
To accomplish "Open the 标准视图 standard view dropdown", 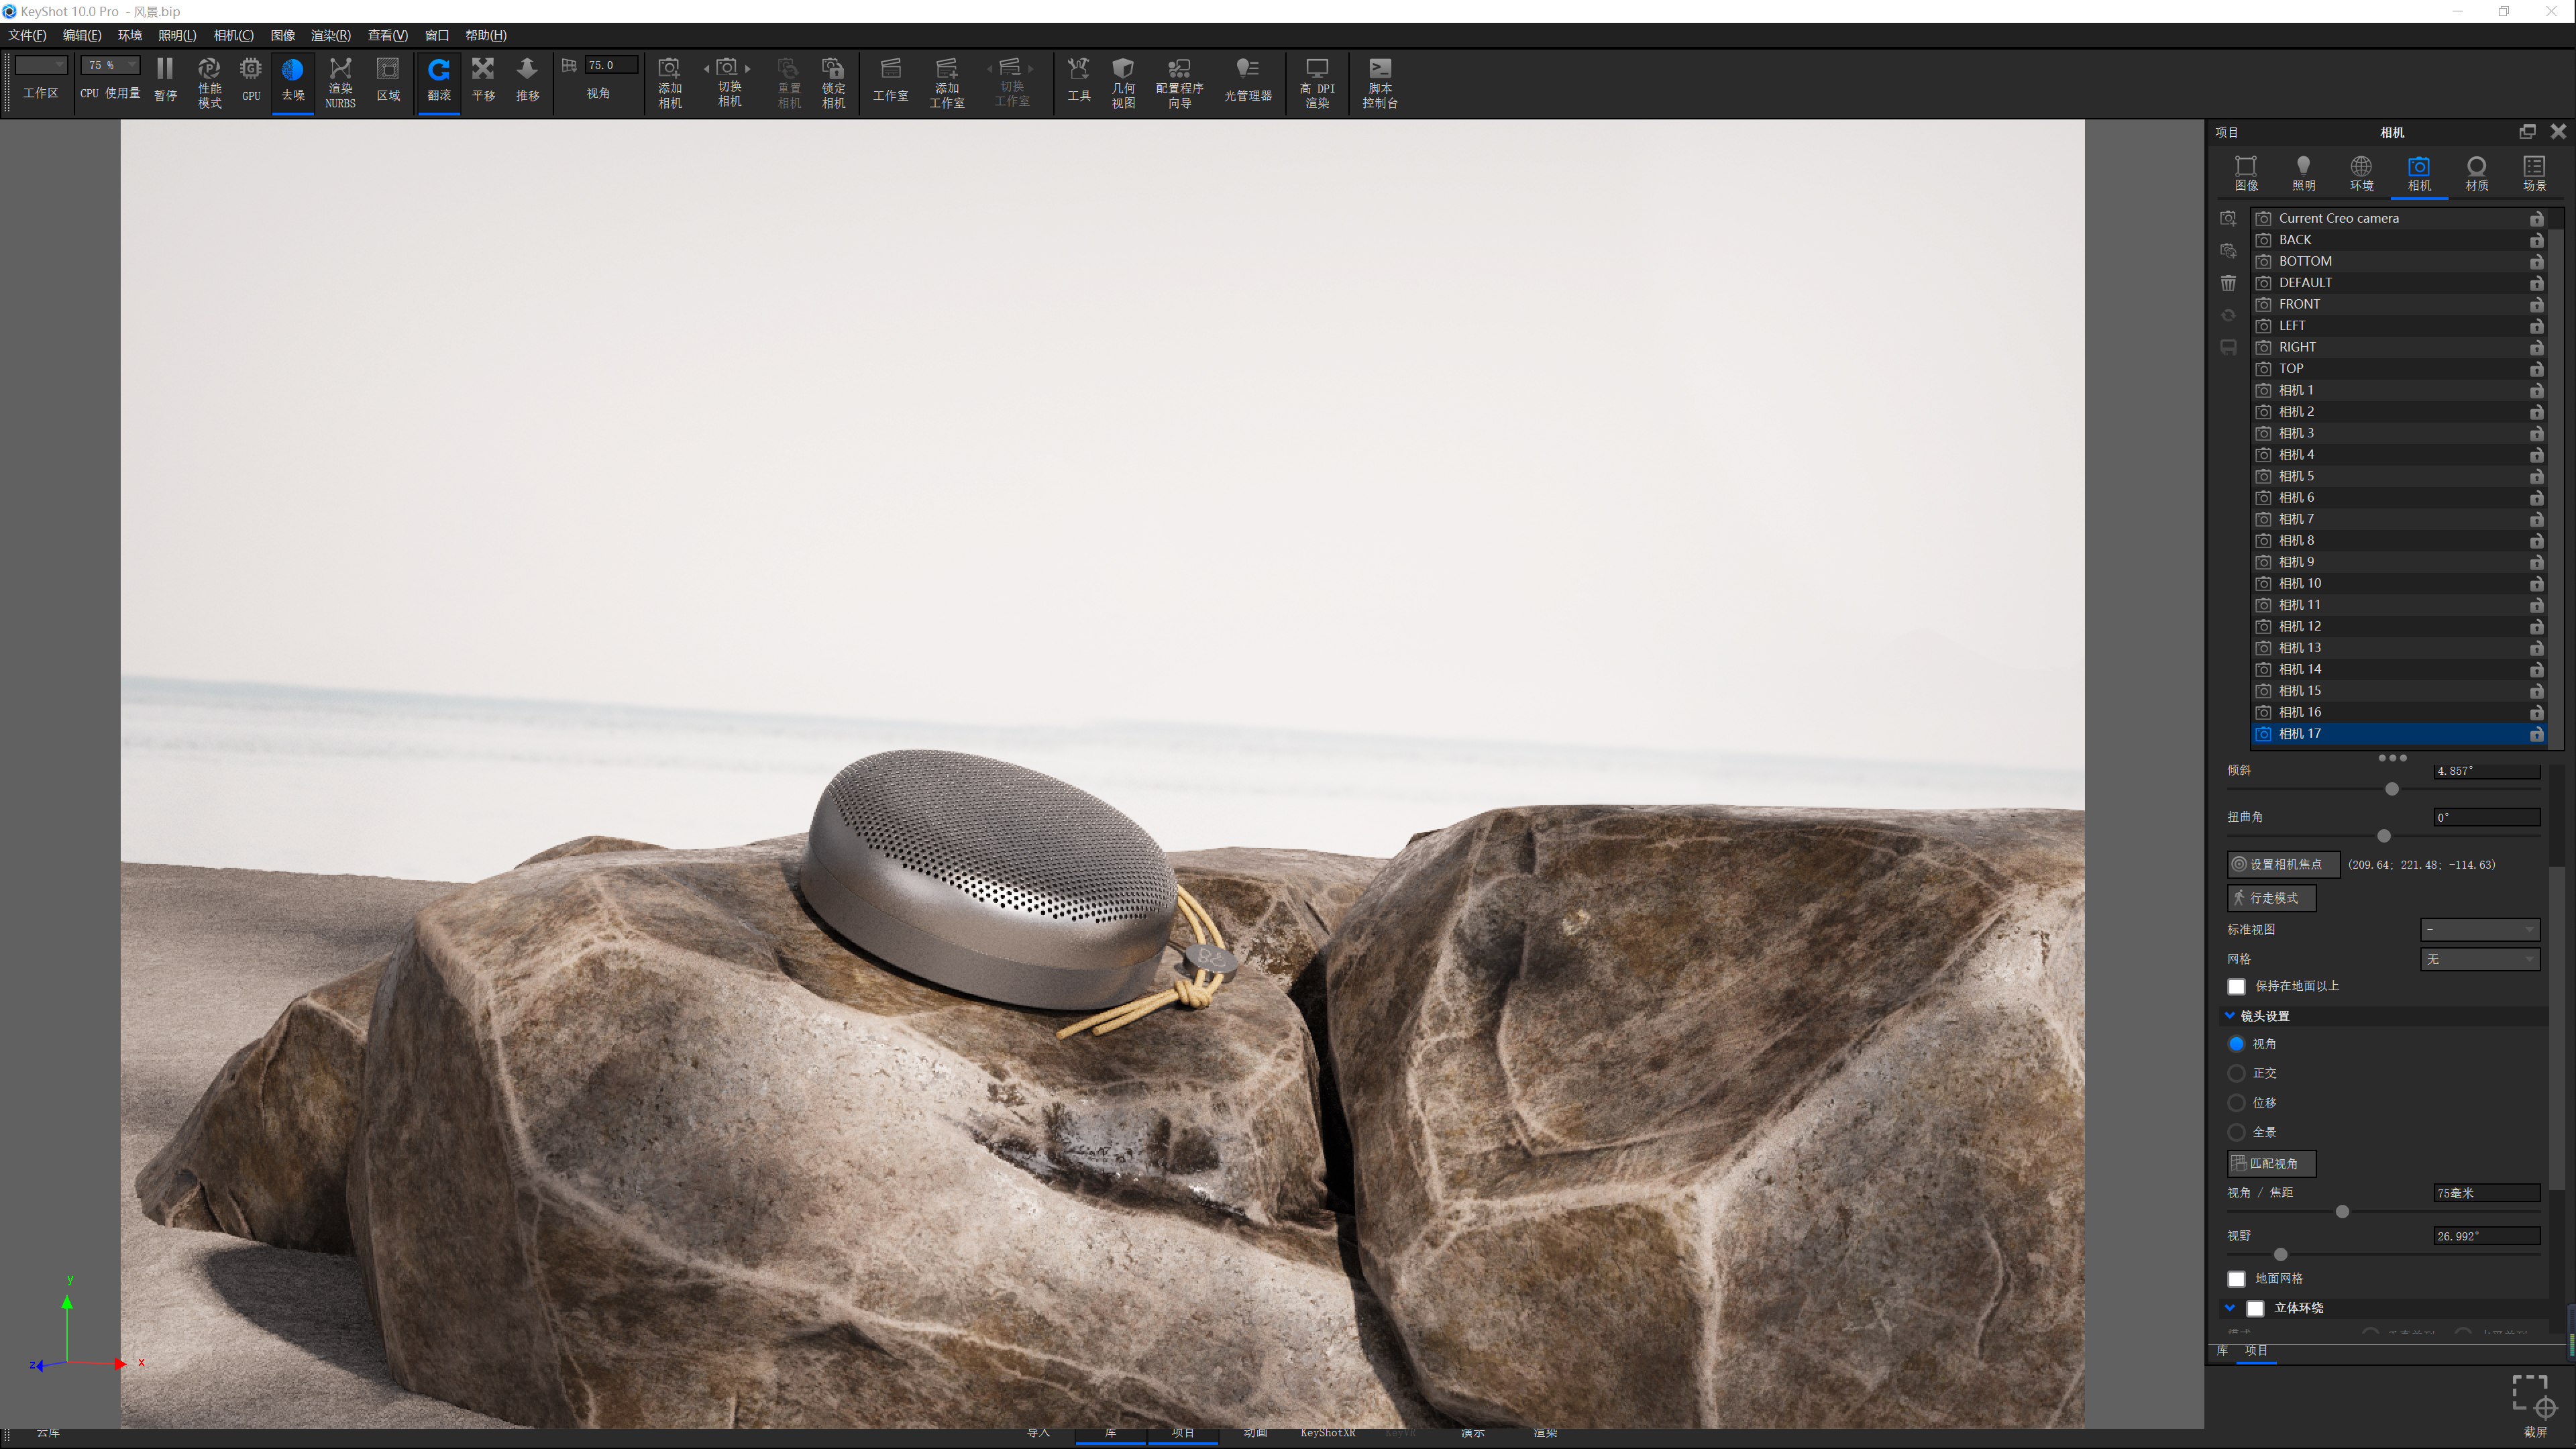I will coord(2479,929).
